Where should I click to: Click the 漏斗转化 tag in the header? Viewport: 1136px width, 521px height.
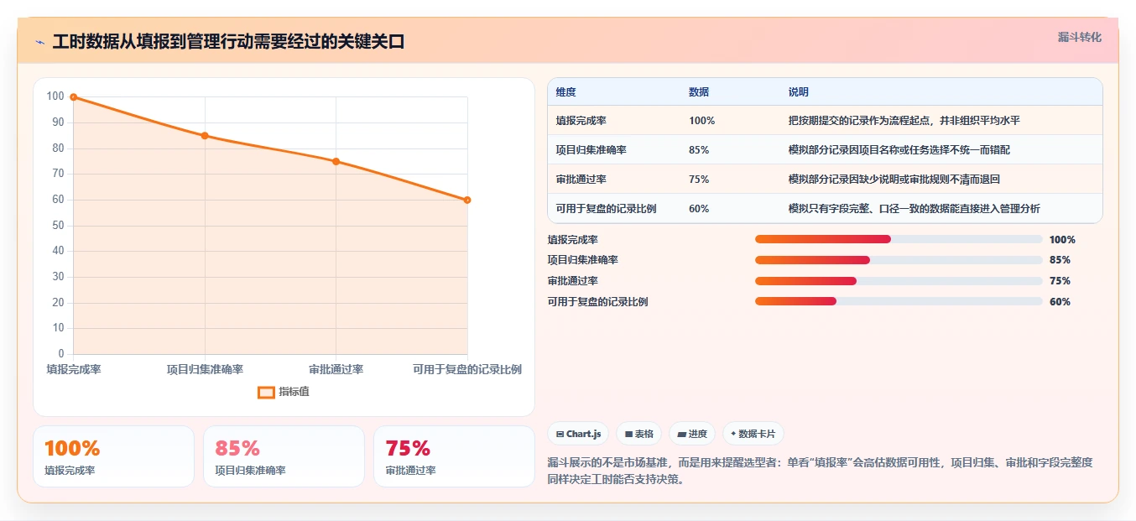[x=1079, y=37]
